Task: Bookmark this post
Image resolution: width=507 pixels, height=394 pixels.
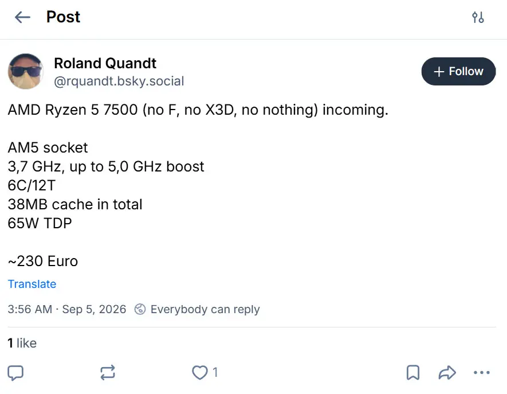Action: click(x=413, y=372)
